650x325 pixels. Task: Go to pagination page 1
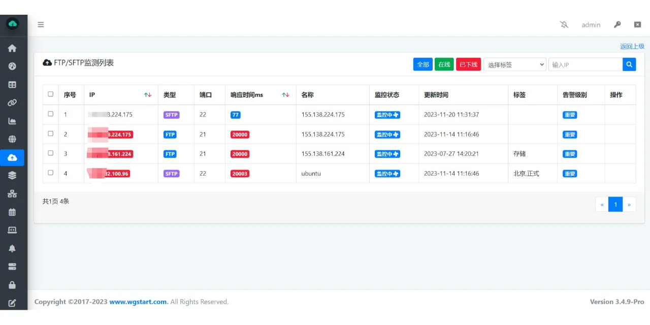pyautogui.click(x=615, y=204)
